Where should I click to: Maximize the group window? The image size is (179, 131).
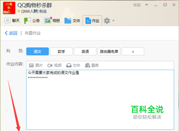[x=165, y=5]
